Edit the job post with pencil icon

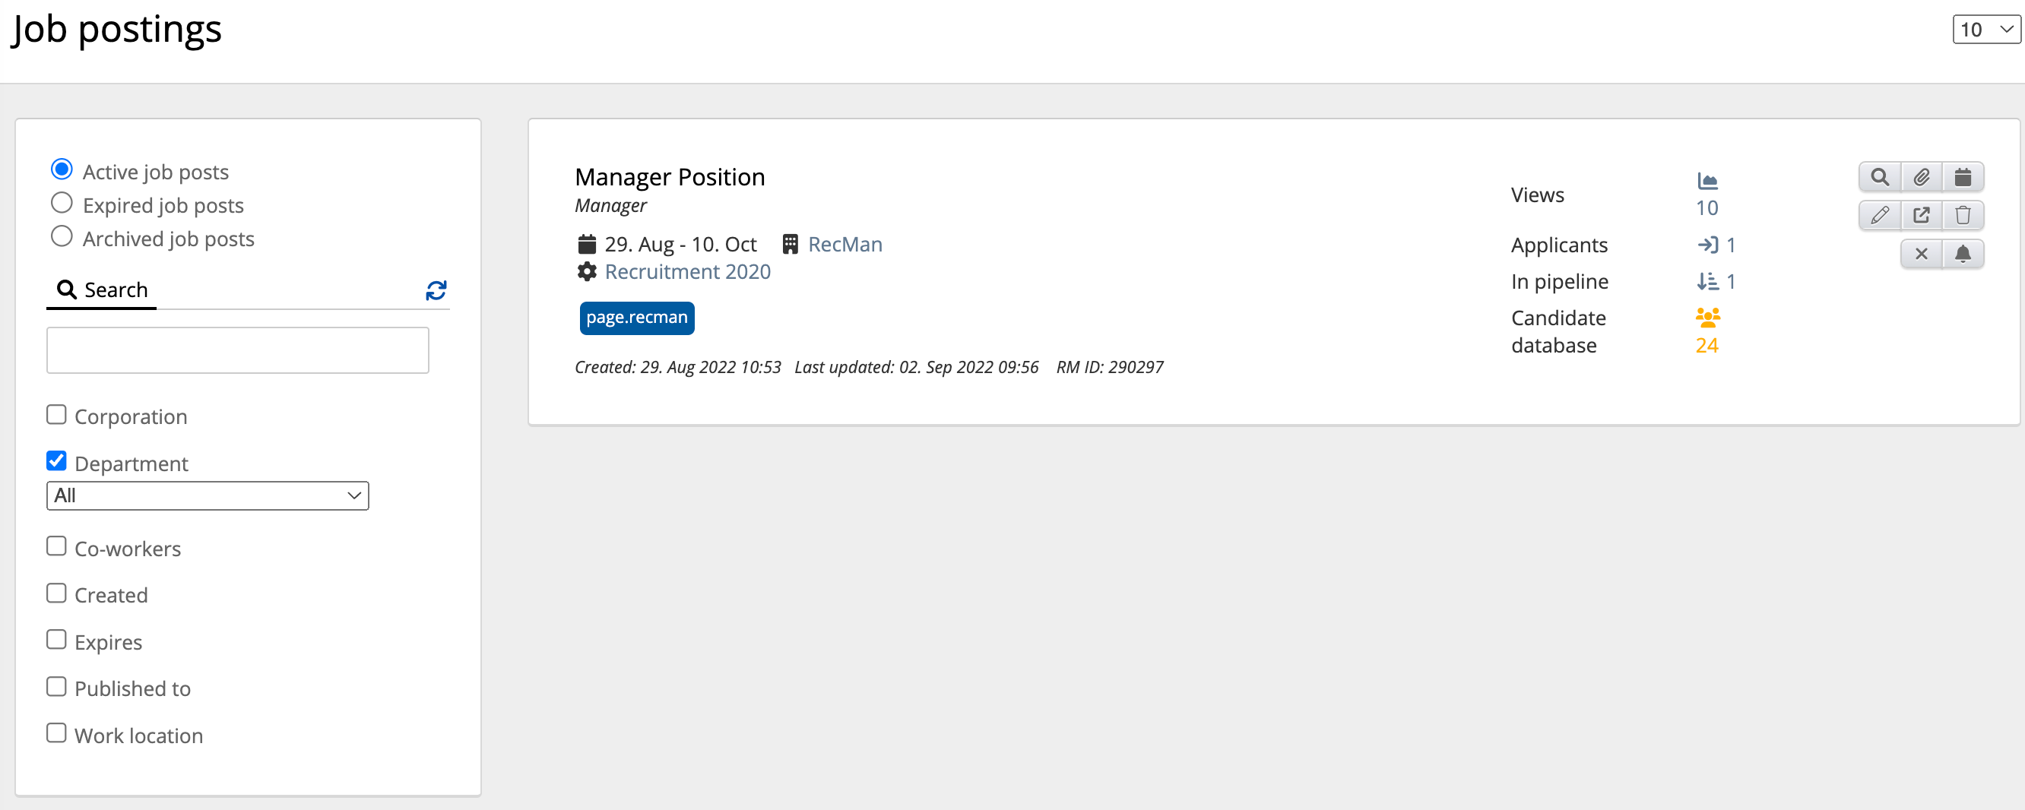[1880, 214]
